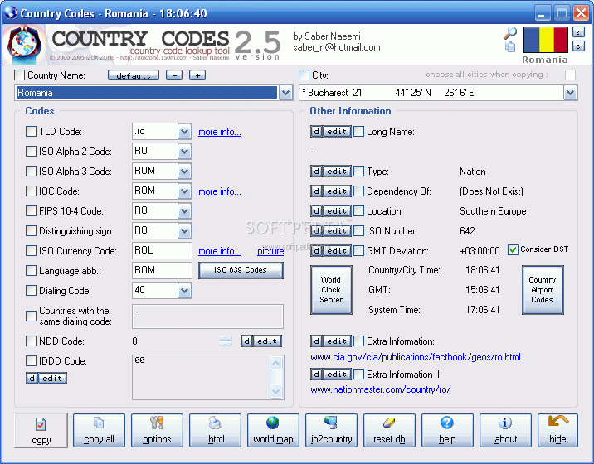Click the default button near Country Name

point(134,75)
